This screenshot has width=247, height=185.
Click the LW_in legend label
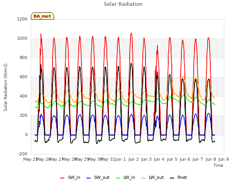[x=129, y=178]
